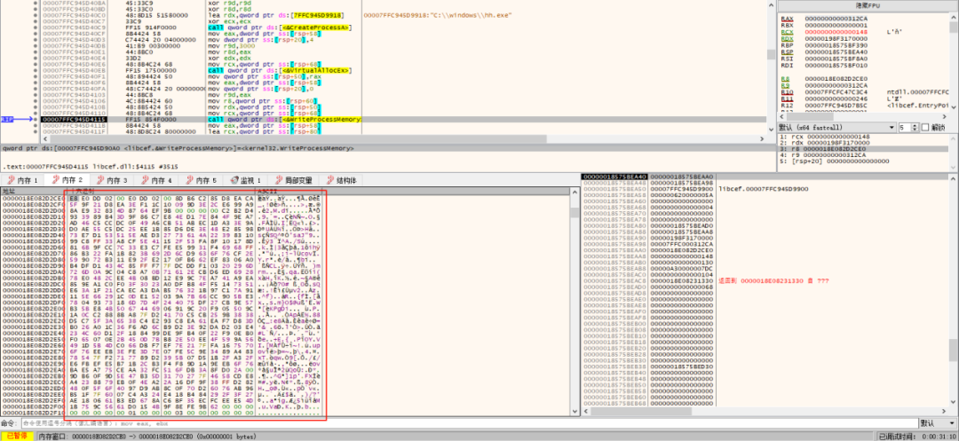Switch to the 内存 1 dump tab
The width and height of the screenshot is (959, 441).
tap(21, 180)
